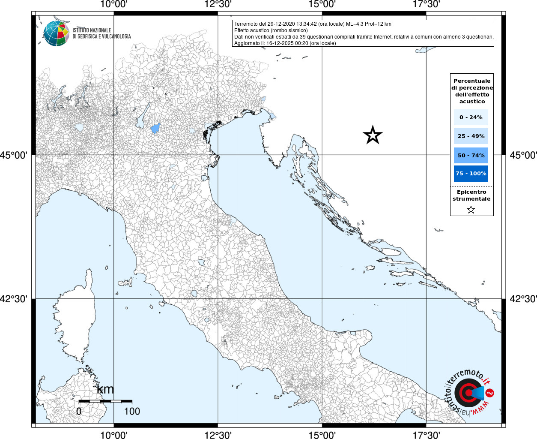Click the INGV globe logo

(x=56, y=33)
